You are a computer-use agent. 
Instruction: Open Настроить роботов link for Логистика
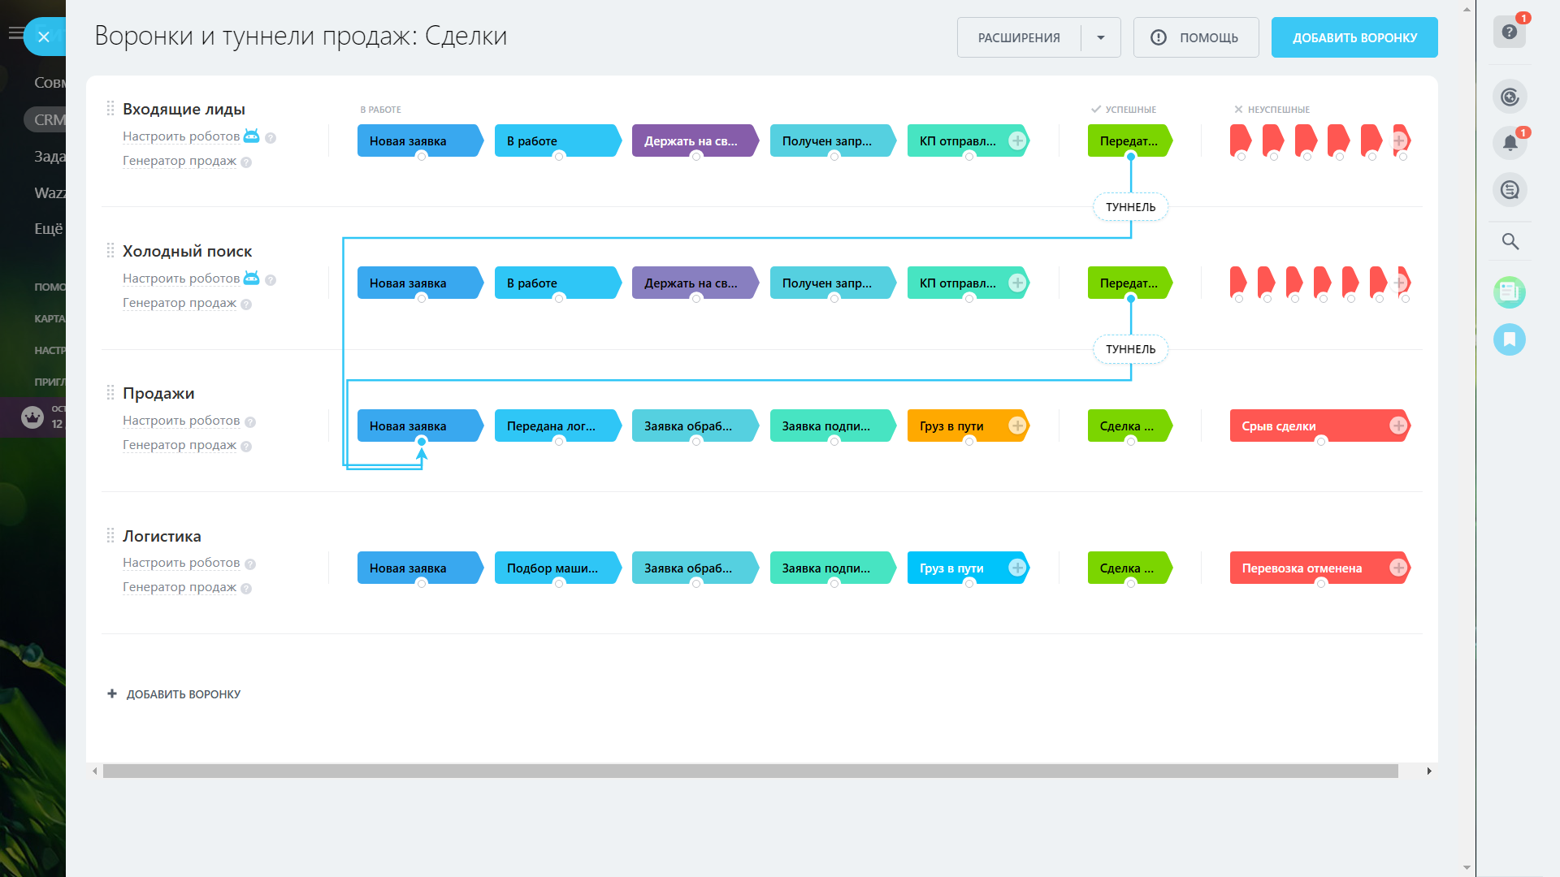click(x=181, y=563)
